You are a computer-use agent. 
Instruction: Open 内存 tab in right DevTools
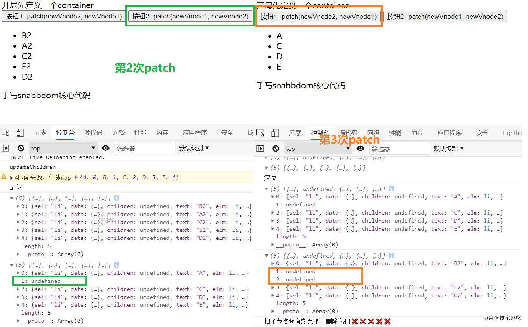(417, 133)
